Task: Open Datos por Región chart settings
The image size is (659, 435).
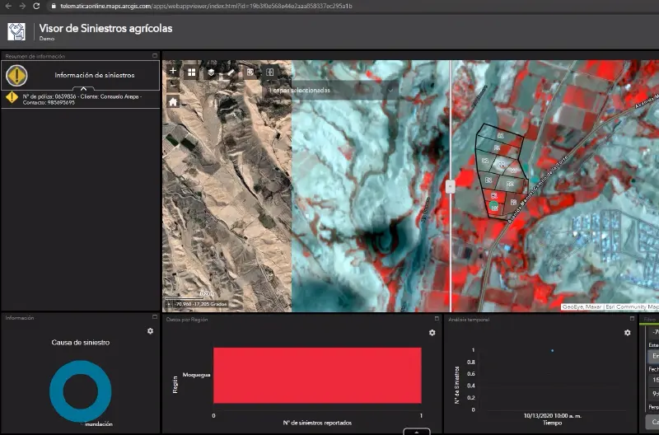Action: 432,333
